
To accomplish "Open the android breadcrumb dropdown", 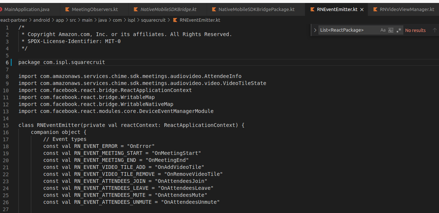I will tap(42, 20).
